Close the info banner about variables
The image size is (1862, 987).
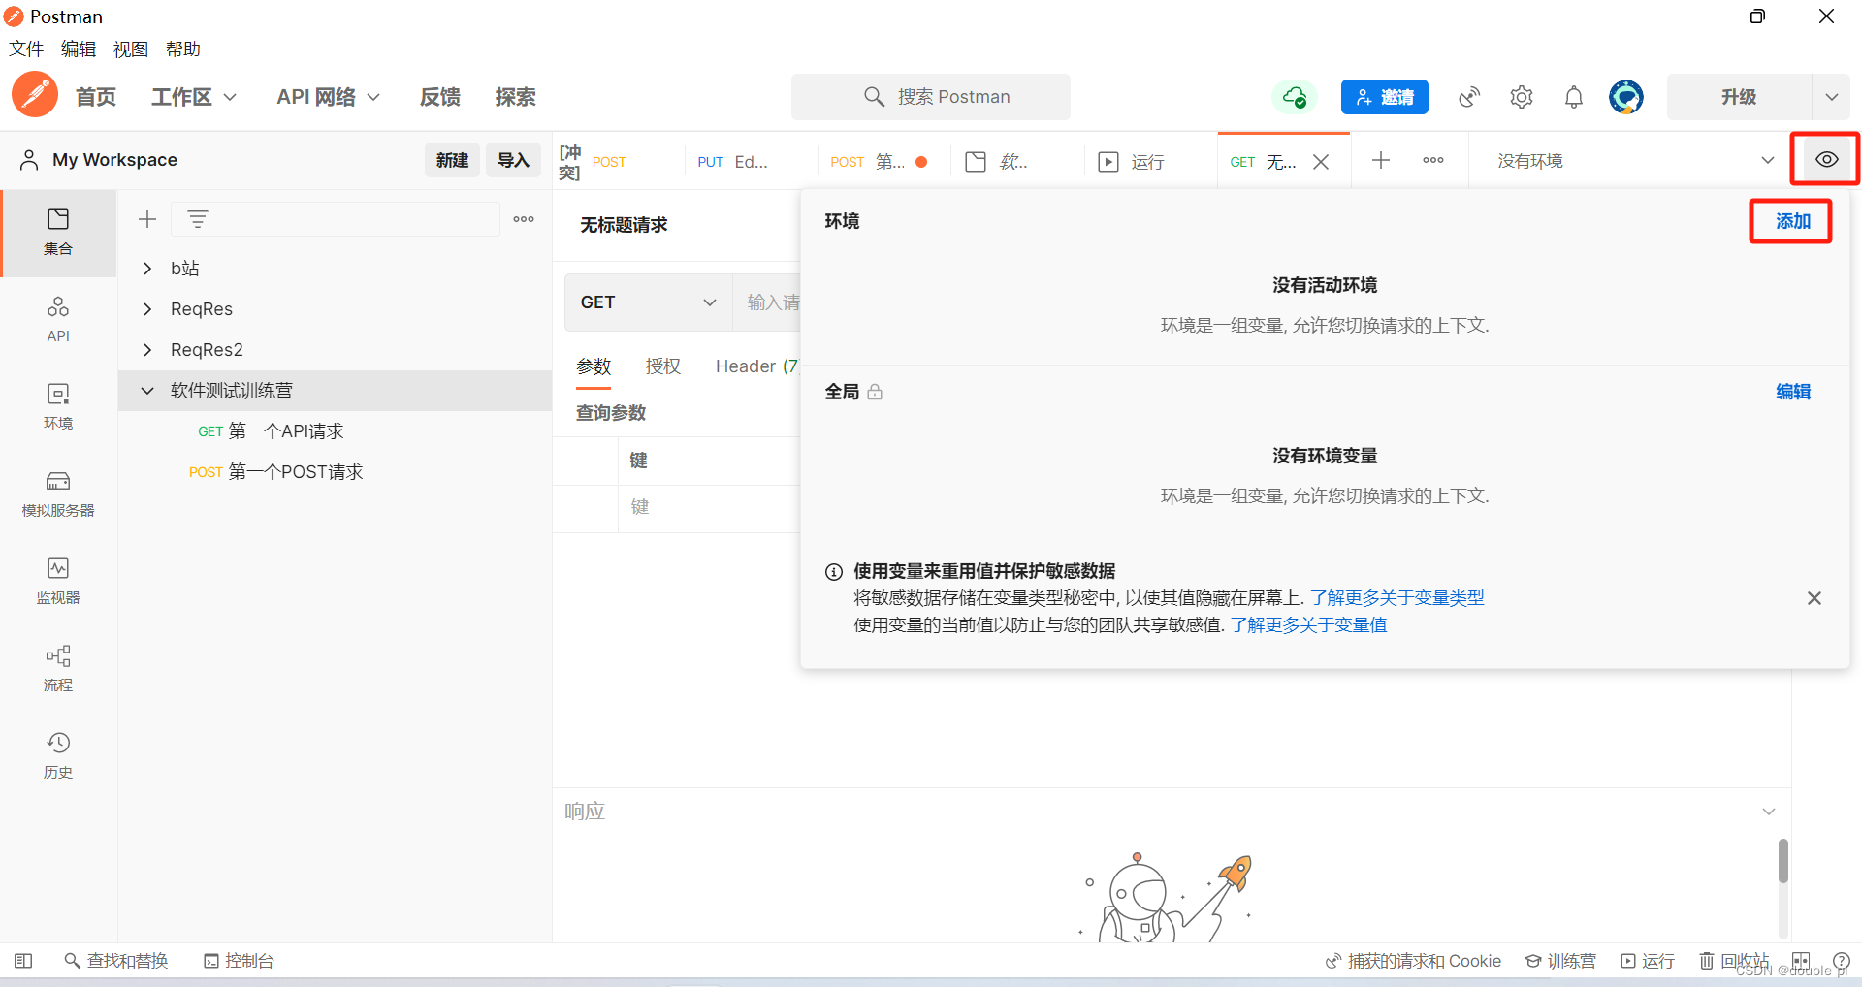click(x=1814, y=598)
